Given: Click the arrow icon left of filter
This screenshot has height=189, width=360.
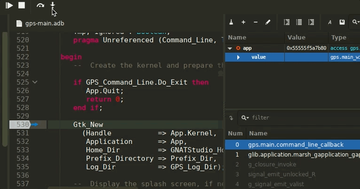Looking at the screenshot, I should pyautogui.click(x=231, y=118).
